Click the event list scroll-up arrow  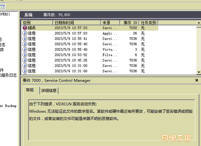199,23
